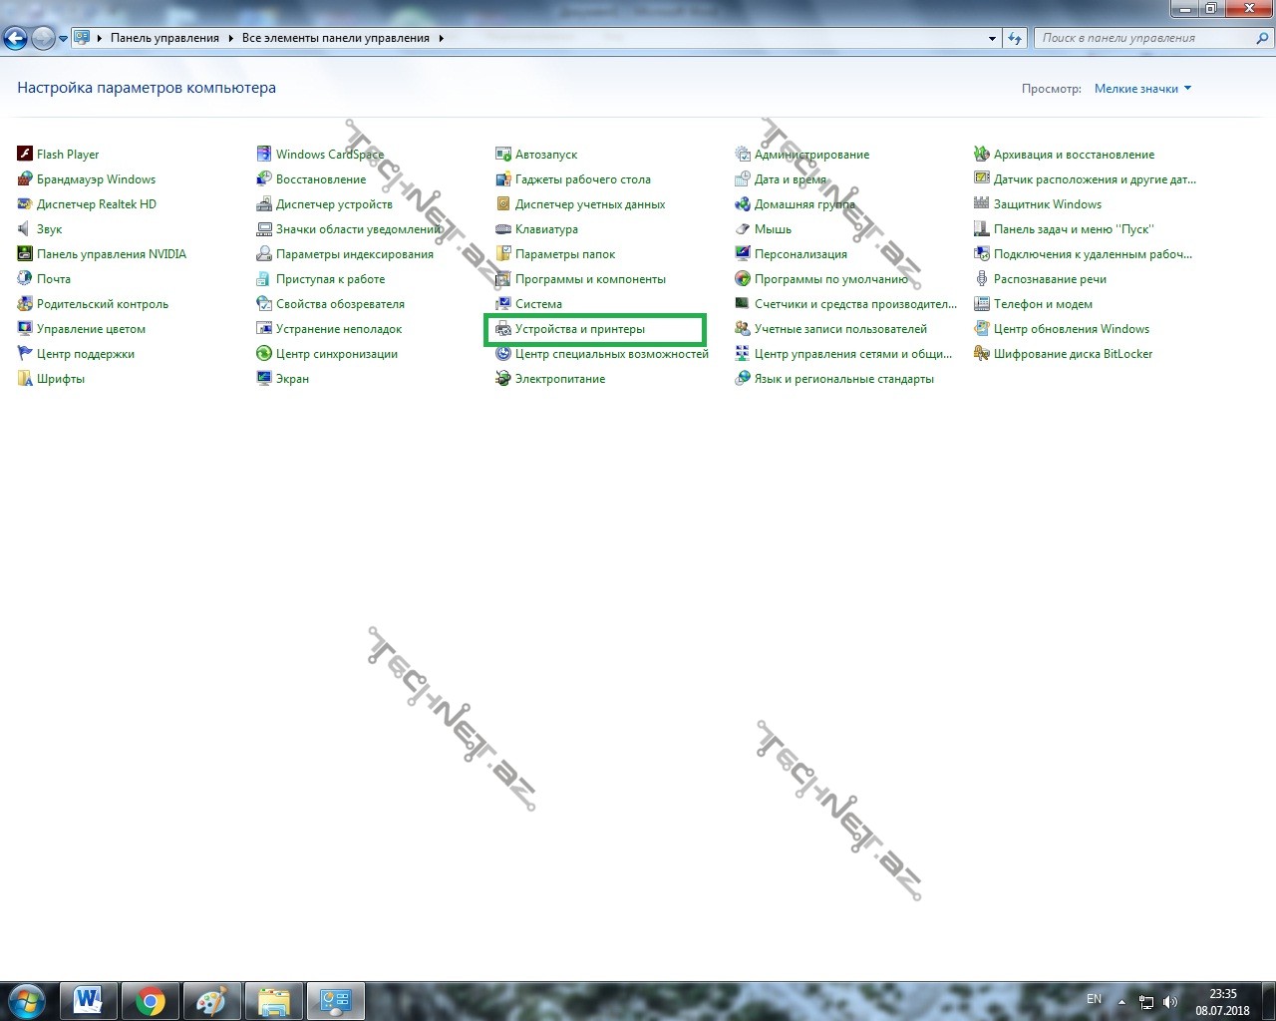Image resolution: width=1276 pixels, height=1021 pixels.
Task: Click the Панель управления breadcrumb item
Action: 164,38
